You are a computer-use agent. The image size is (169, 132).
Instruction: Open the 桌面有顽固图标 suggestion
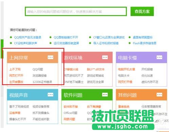[143, 37]
